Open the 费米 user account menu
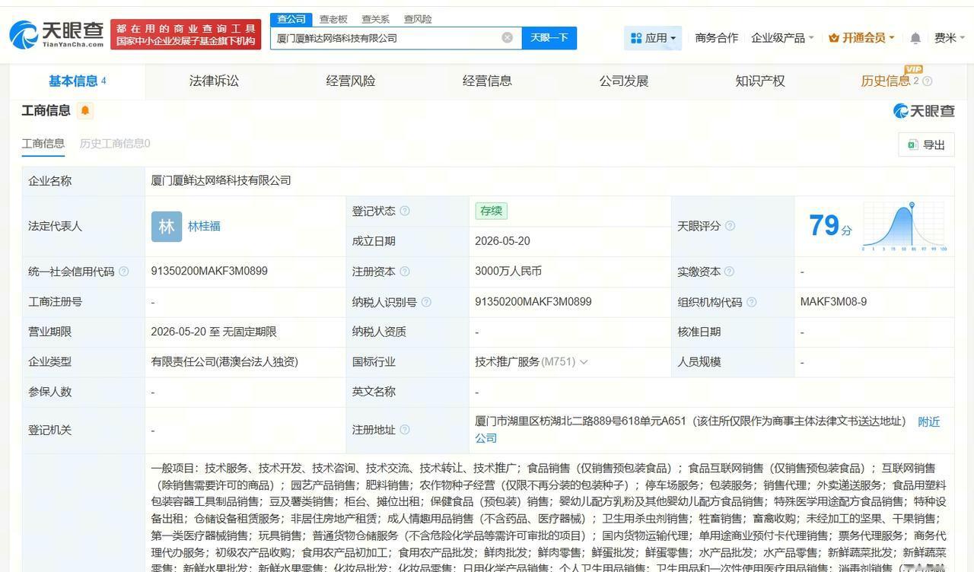Image resolution: width=974 pixels, height=572 pixels. click(950, 37)
